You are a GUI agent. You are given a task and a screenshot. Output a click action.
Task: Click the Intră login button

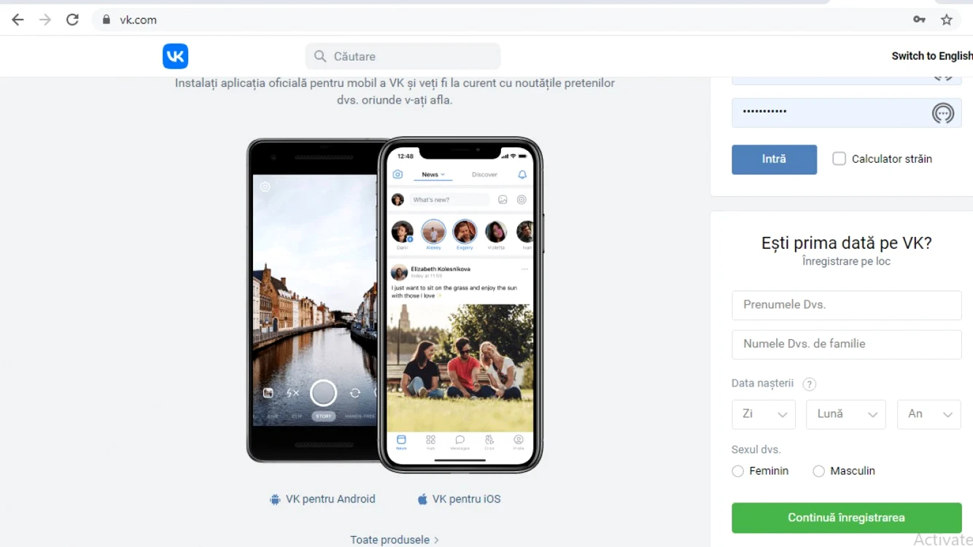pos(774,159)
